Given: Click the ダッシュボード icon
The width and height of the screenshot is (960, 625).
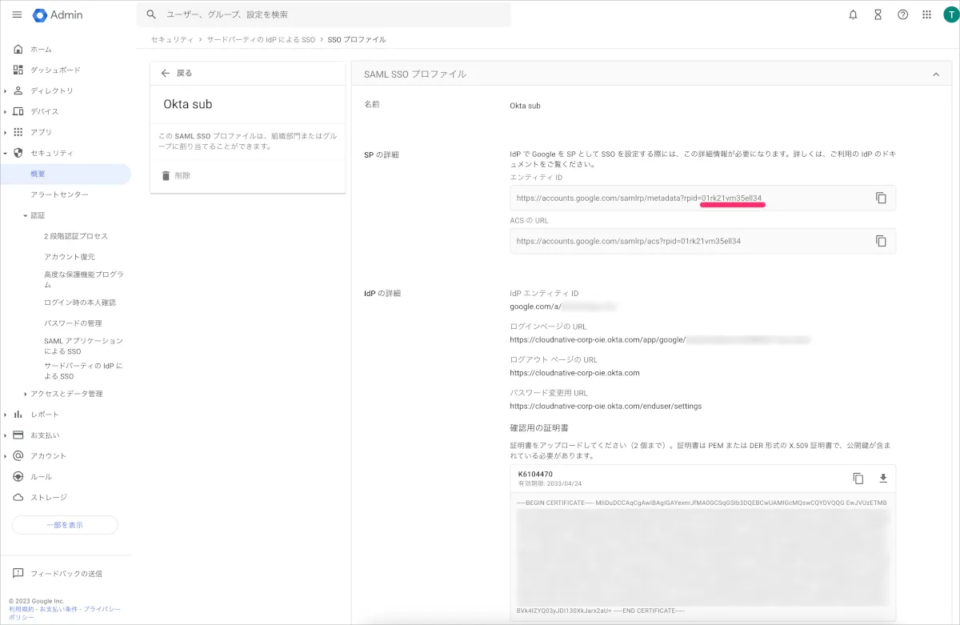Looking at the screenshot, I should [18, 70].
